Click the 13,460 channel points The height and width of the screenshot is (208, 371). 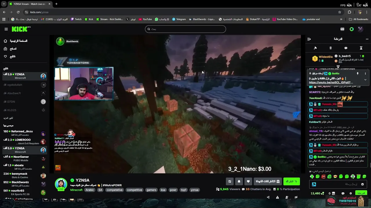coord(317,193)
